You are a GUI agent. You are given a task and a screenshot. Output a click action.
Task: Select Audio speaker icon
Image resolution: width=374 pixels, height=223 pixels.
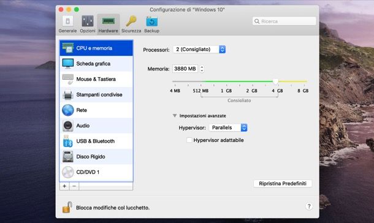click(68, 126)
